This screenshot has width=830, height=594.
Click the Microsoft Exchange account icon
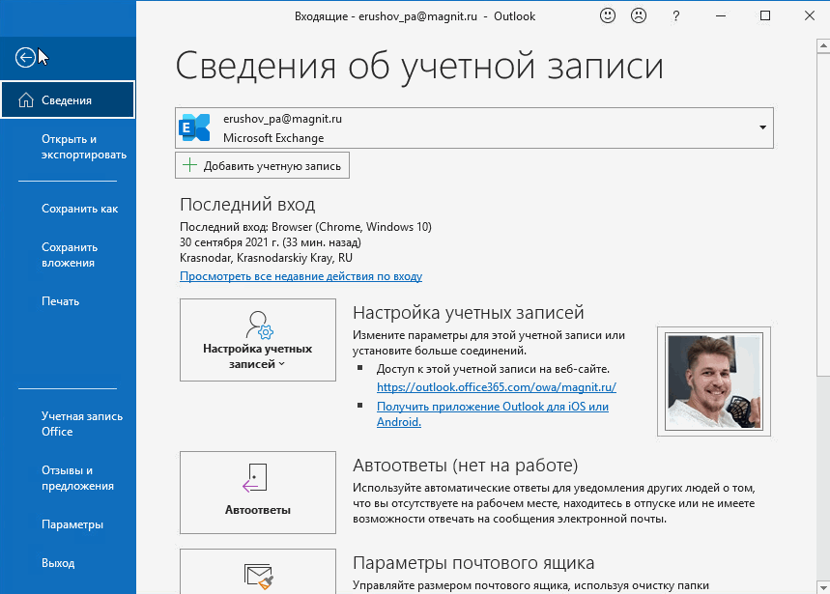point(194,127)
